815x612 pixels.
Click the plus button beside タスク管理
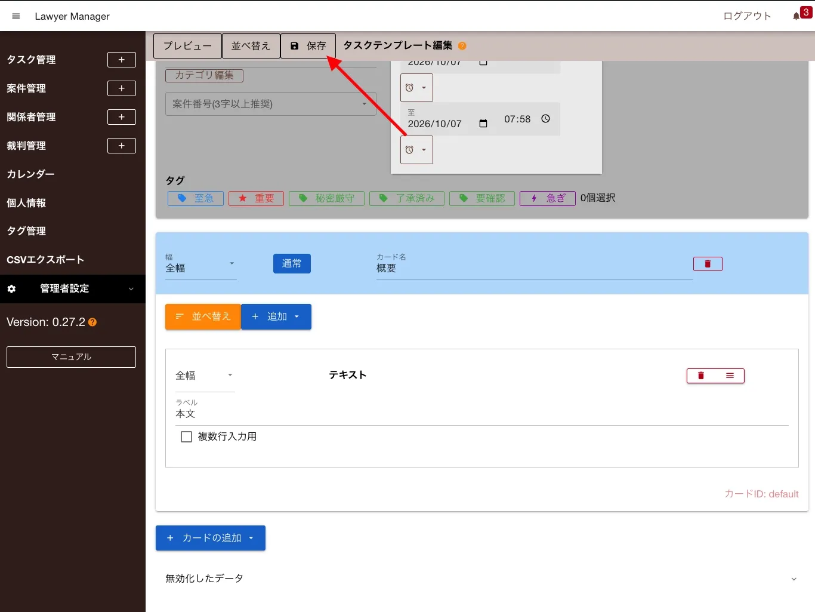click(122, 60)
